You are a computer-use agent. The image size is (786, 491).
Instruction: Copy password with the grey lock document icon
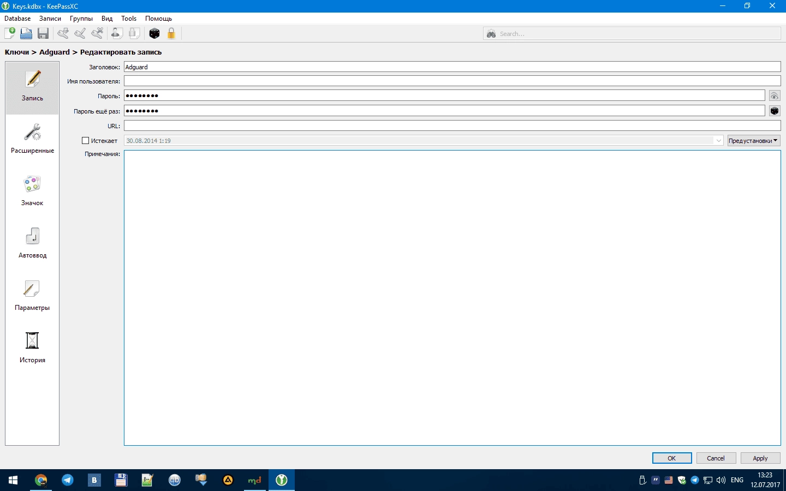click(134, 33)
